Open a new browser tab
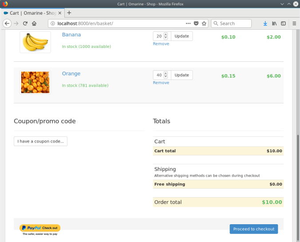Screen dimensions: 300x242 coord(69,13)
